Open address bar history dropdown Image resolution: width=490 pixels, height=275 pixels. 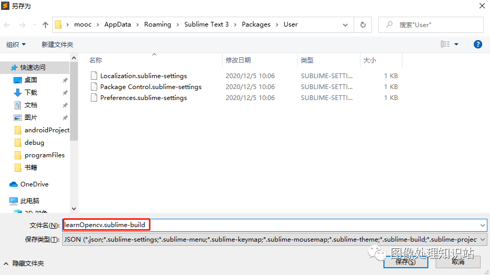[345, 25]
